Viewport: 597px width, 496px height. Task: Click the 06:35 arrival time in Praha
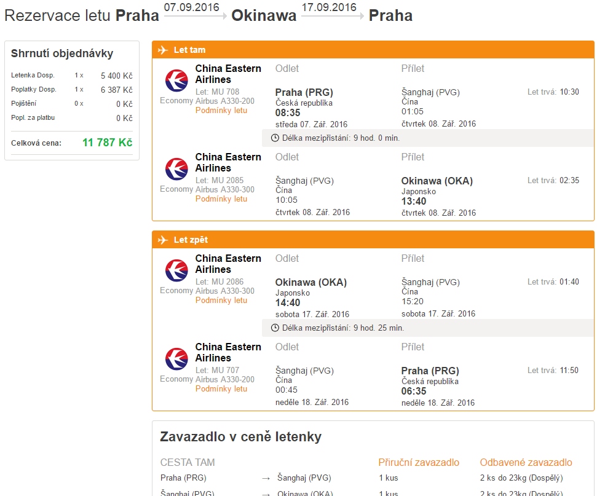pos(414,392)
